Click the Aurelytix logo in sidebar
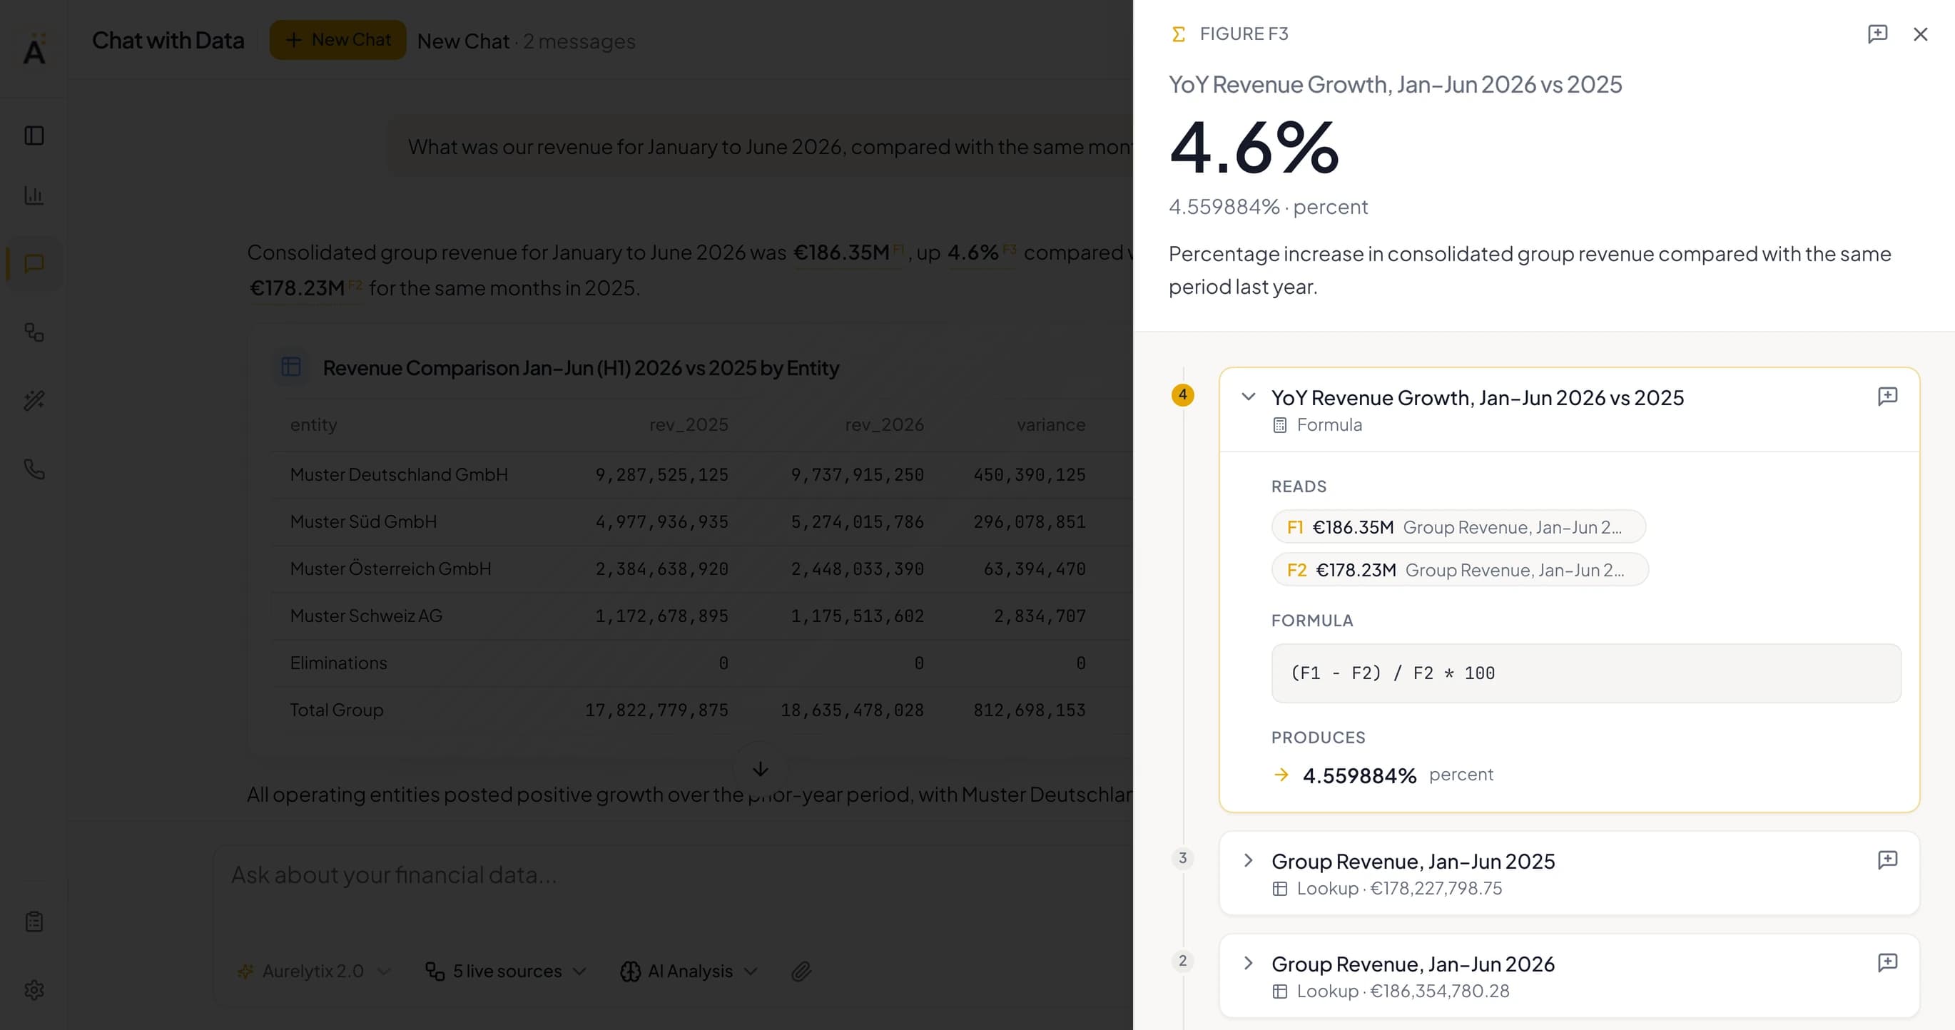This screenshot has width=1955, height=1030. tap(34, 48)
